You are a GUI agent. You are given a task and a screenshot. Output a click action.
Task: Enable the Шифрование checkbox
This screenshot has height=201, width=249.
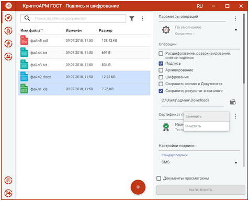161,77
